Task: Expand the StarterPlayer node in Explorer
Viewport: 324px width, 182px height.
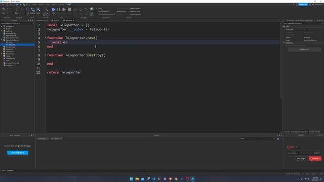Action: click(2, 54)
